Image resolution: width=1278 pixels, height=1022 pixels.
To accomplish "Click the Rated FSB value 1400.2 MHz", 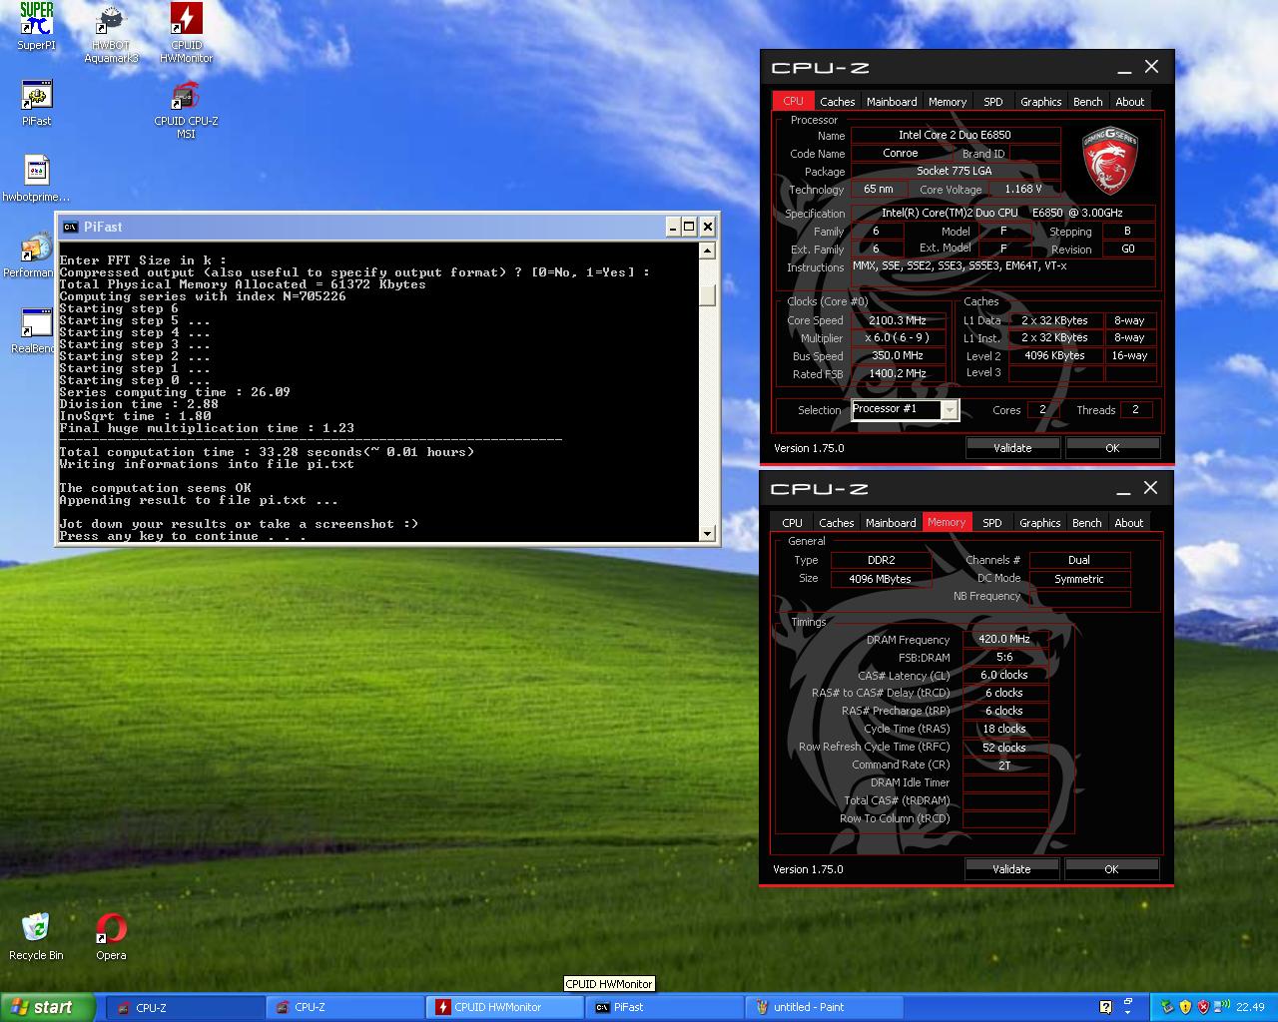I will coord(898,373).
